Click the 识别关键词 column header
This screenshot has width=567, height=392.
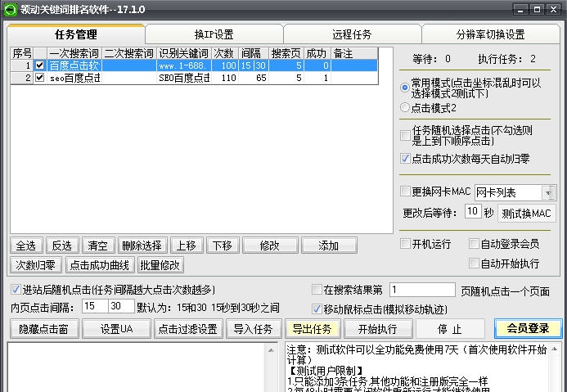(x=184, y=53)
